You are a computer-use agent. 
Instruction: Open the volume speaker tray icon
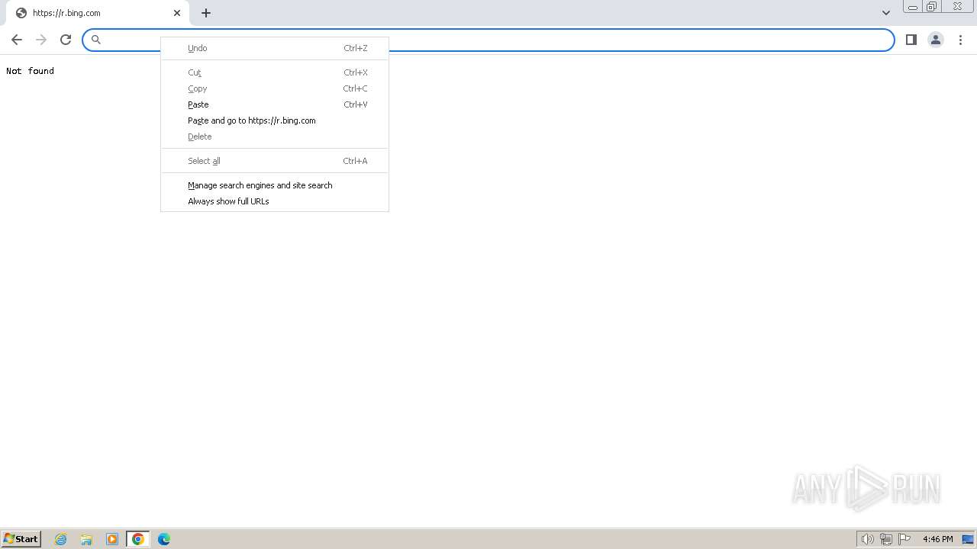pyautogui.click(x=867, y=539)
